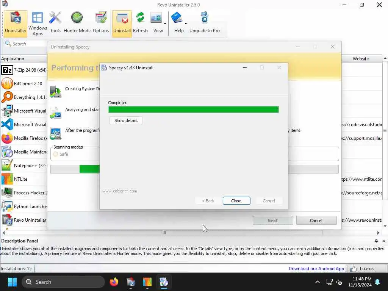Click the completed Speccy progress bar
This screenshot has height=291, width=388.
tap(194, 110)
